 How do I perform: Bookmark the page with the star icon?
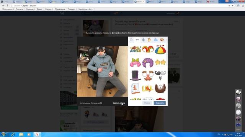click(232, 6)
